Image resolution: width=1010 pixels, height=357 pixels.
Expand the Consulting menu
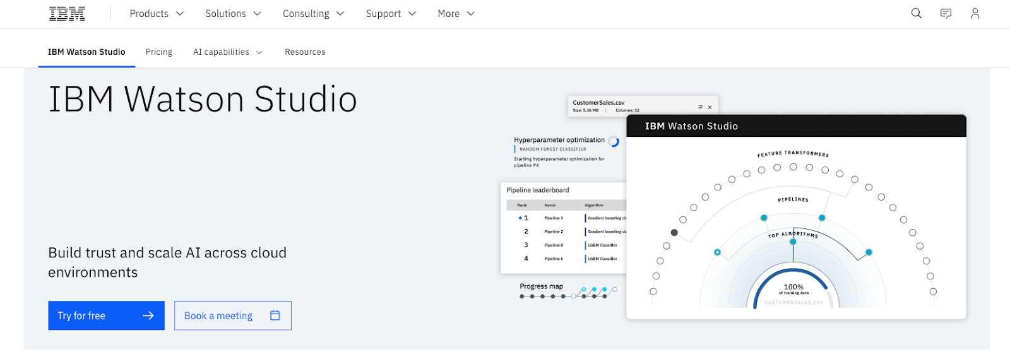(313, 13)
